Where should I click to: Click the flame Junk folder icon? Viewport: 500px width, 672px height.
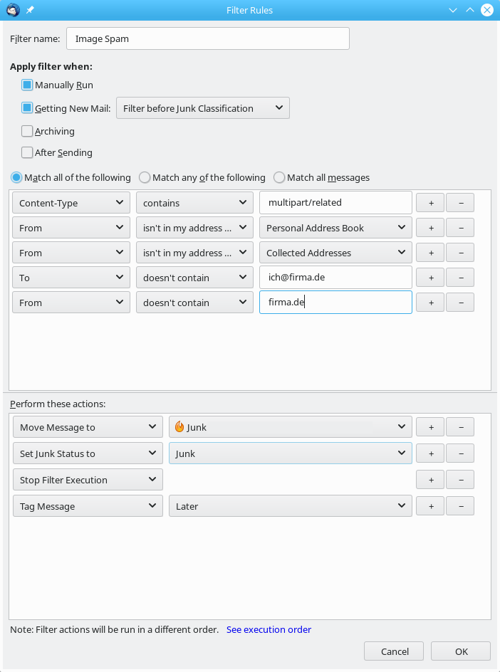pyautogui.click(x=179, y=426)
